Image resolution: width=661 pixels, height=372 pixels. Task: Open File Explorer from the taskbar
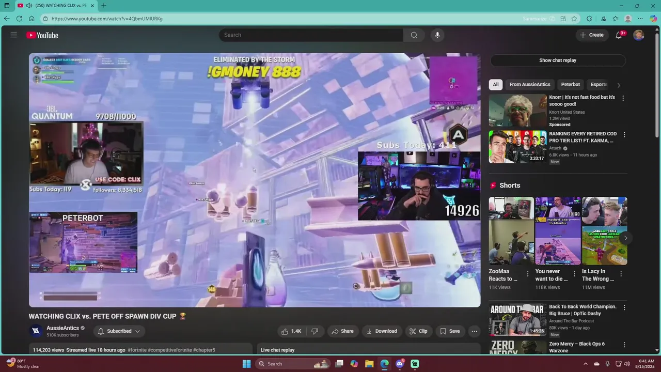coord(369,364)
